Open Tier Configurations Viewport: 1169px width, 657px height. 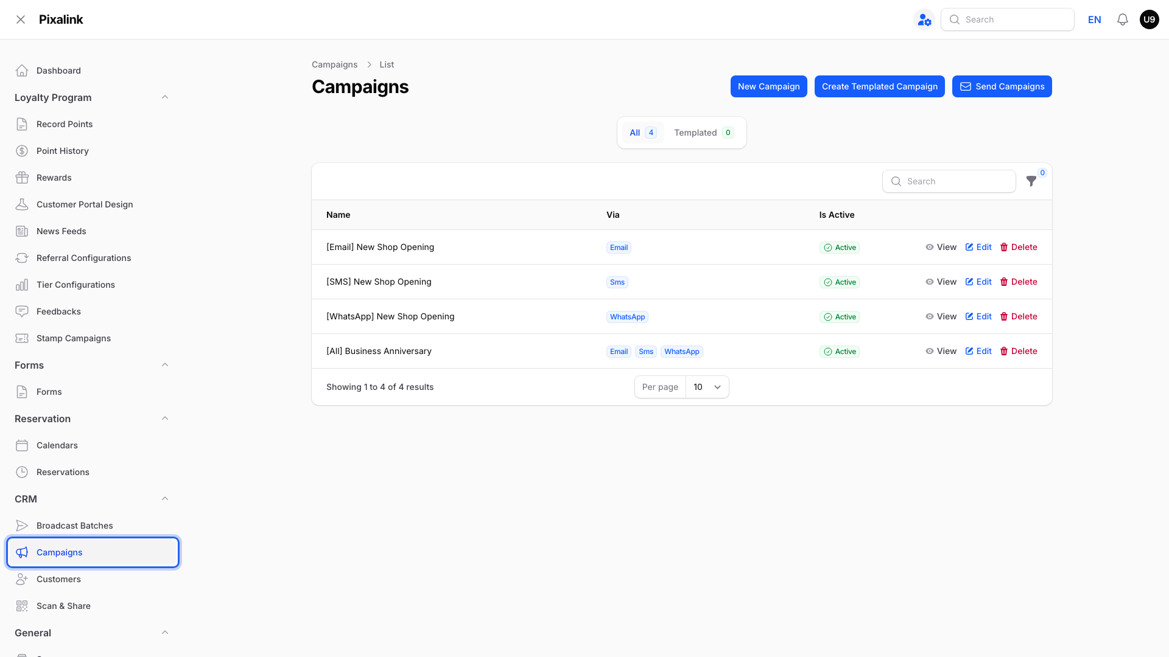[x=93, y=285]
